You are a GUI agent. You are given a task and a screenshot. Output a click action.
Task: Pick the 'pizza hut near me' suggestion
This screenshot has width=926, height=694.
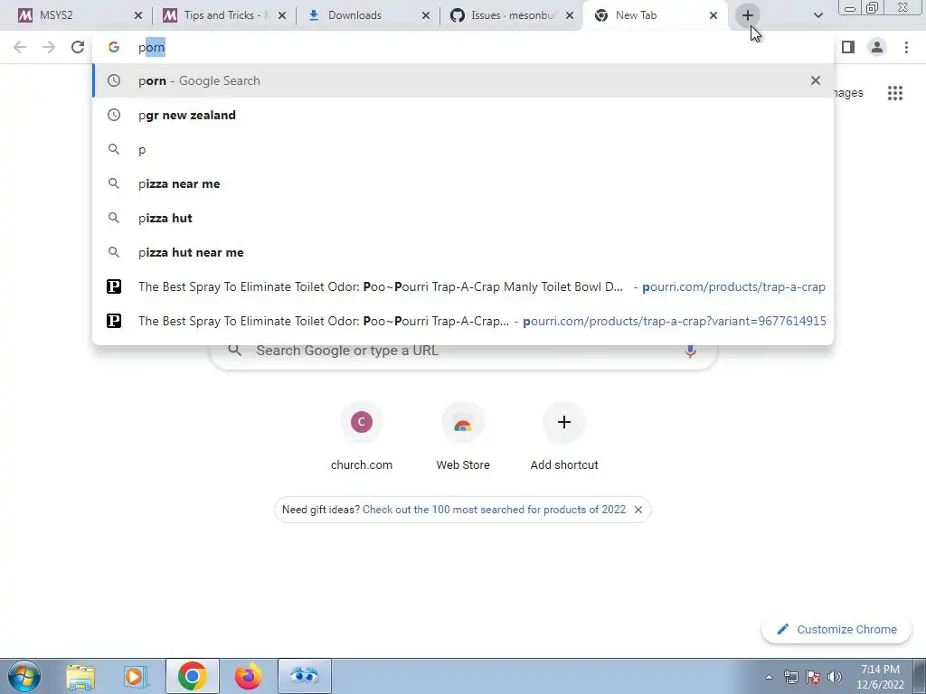tap(463, 252)
